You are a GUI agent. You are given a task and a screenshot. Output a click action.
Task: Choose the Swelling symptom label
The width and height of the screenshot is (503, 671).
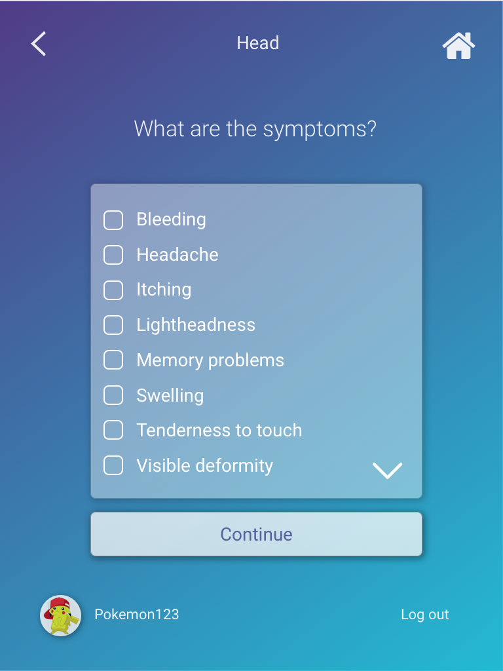click(x=170, y=395)
